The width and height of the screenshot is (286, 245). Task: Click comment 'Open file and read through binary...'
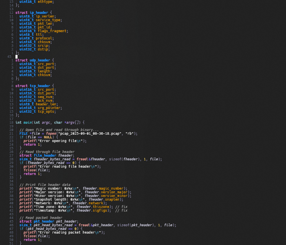pyautogui.click(x=59, y=130)
